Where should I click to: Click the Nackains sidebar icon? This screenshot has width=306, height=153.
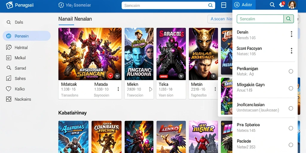tap(9, 99)
